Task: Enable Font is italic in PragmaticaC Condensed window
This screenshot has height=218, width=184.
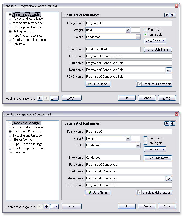Action: click(x=145, y=138)
